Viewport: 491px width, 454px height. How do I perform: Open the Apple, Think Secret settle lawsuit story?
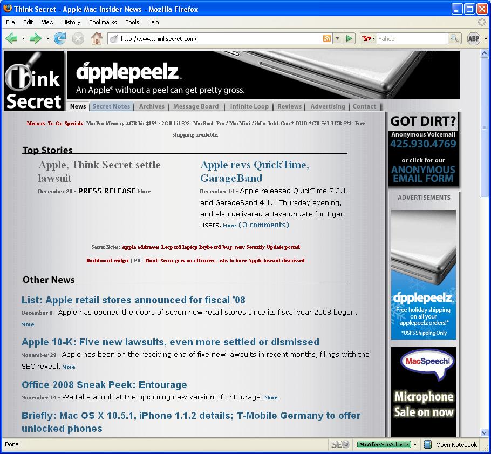99,171
